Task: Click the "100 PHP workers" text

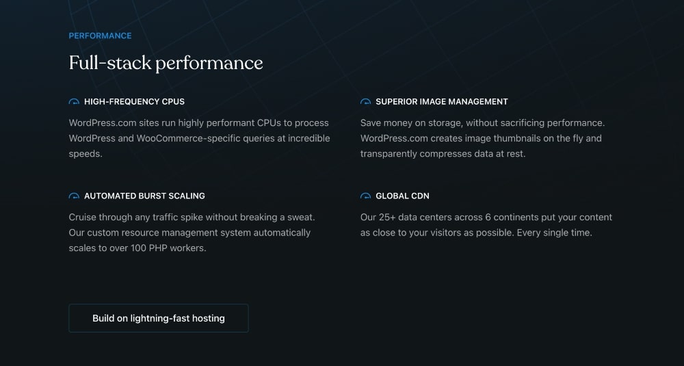Action: (x=171, y=248)
